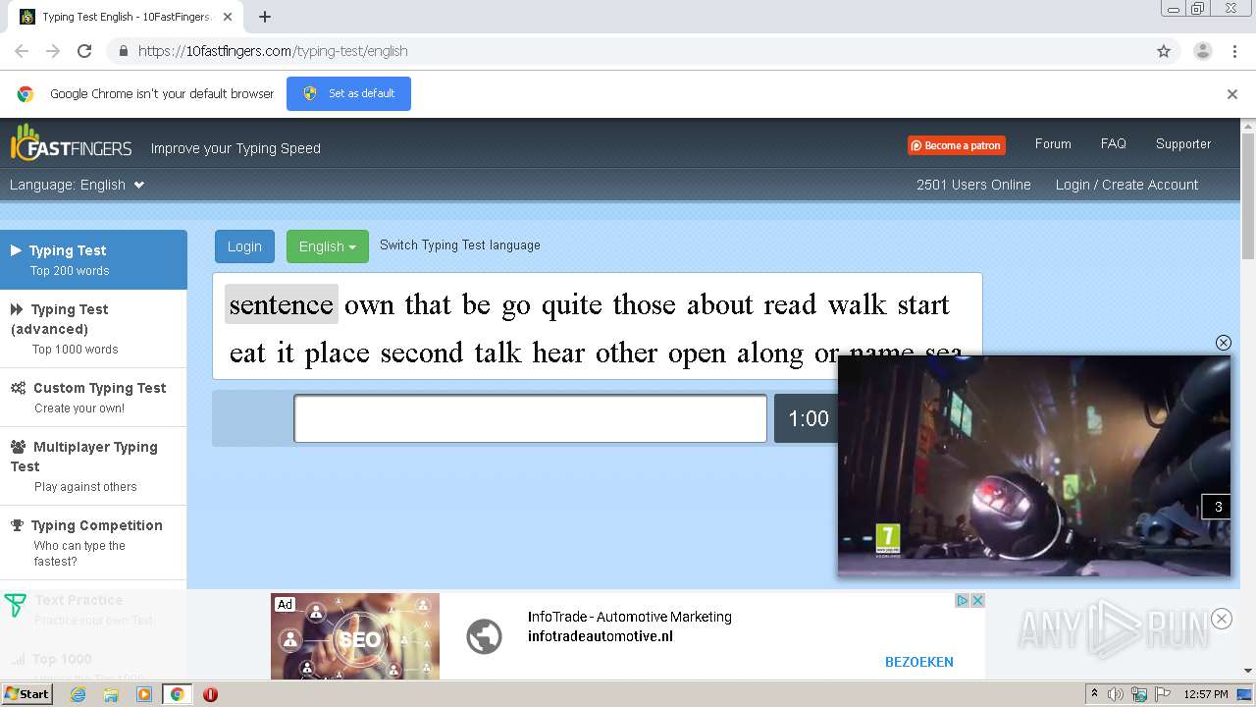Open Typing Competition
Viewport: 1256px width, 707px height.
click(x=93, y=542)
